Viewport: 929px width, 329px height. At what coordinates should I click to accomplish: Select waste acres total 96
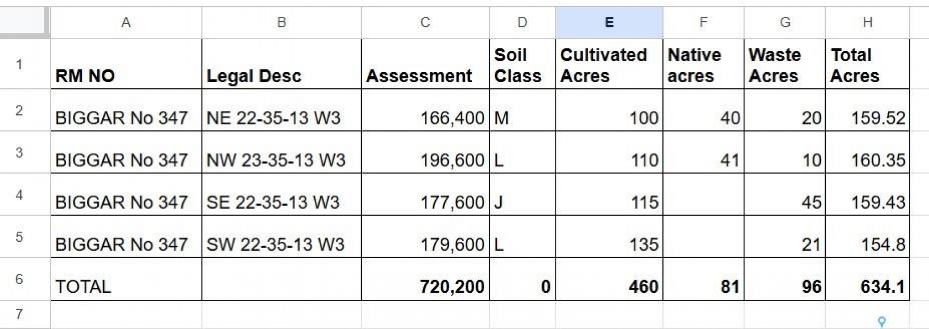785,279
